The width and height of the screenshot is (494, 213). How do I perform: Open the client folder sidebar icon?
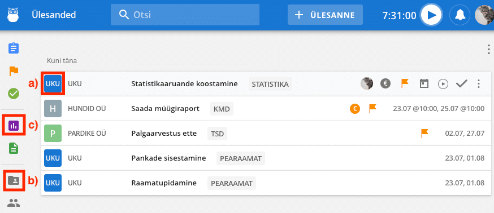pos(14,180)
